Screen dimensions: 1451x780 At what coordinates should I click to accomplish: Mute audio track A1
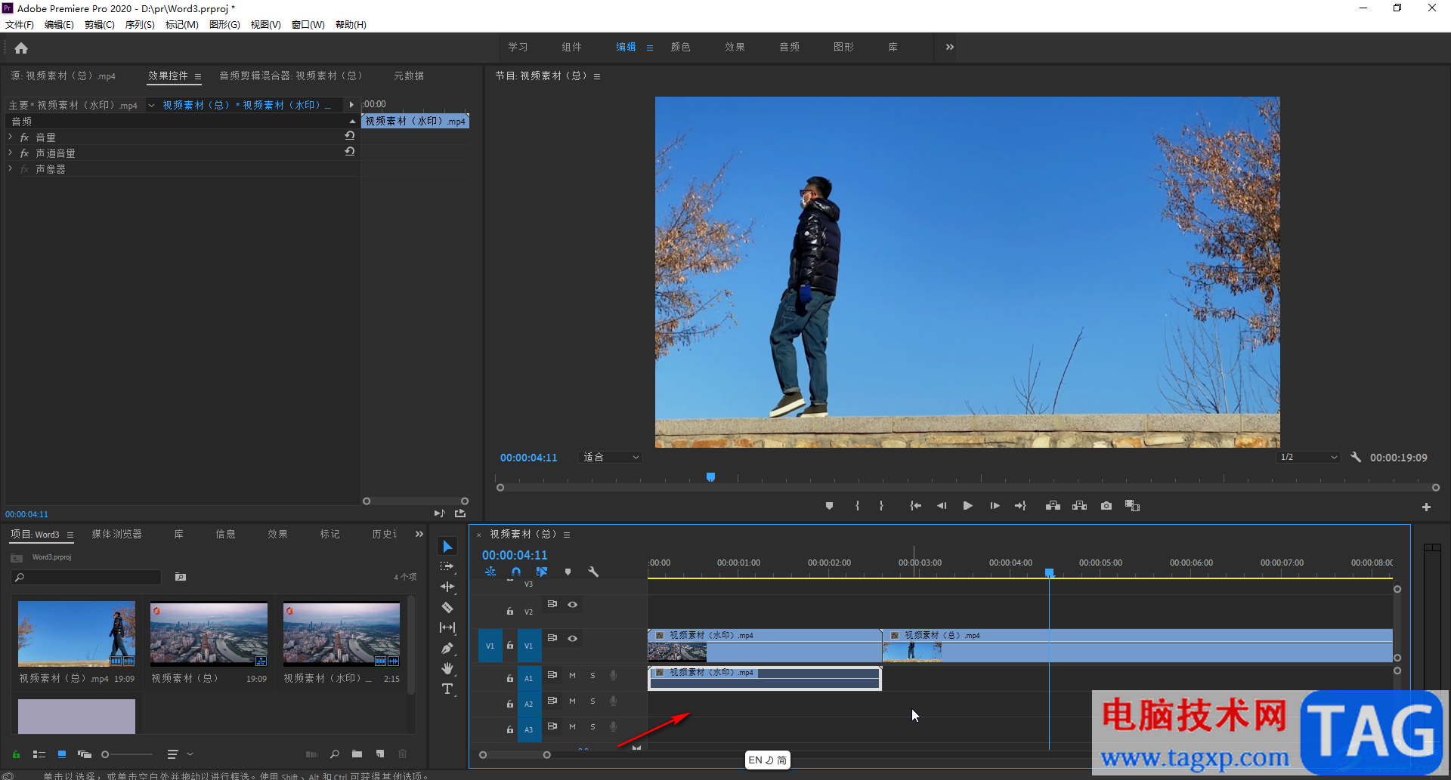coord(572,675)
